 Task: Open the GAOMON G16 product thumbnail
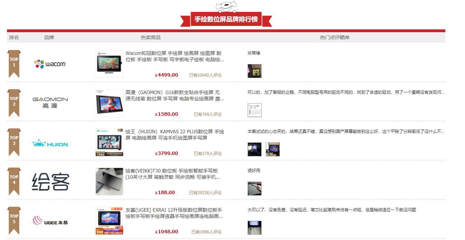109,103
